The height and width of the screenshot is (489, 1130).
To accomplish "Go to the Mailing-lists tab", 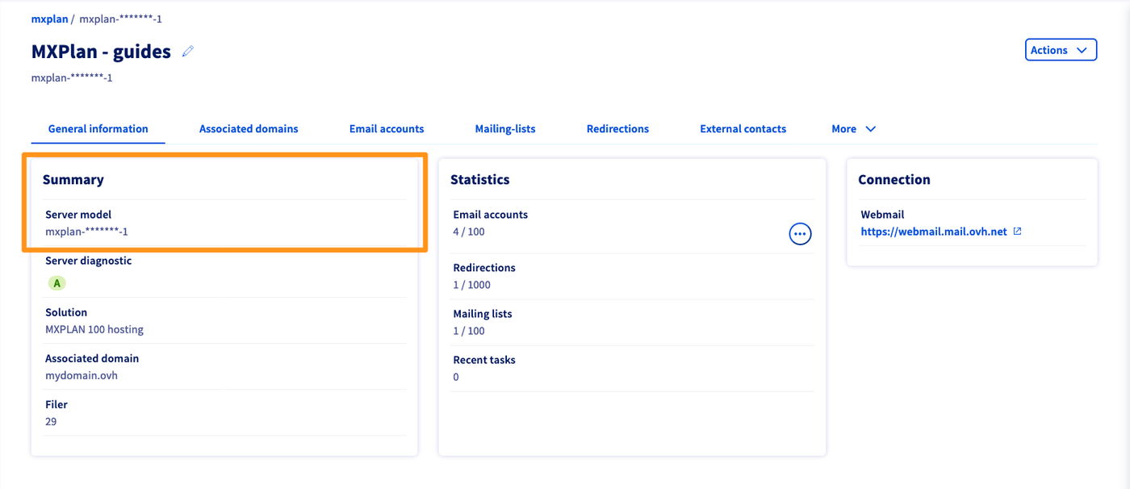I will (505, 129).
